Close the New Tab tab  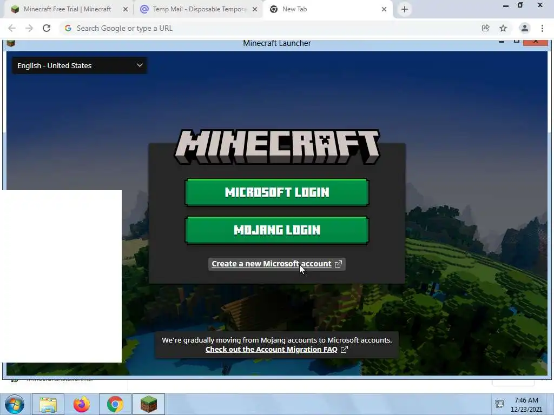384,10
